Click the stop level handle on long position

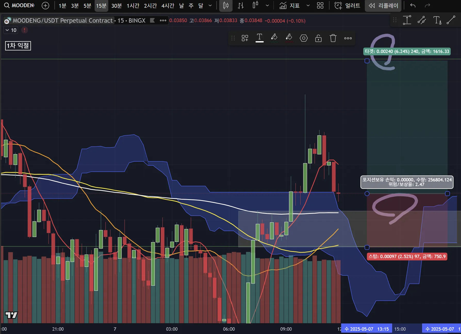[367, 248]
